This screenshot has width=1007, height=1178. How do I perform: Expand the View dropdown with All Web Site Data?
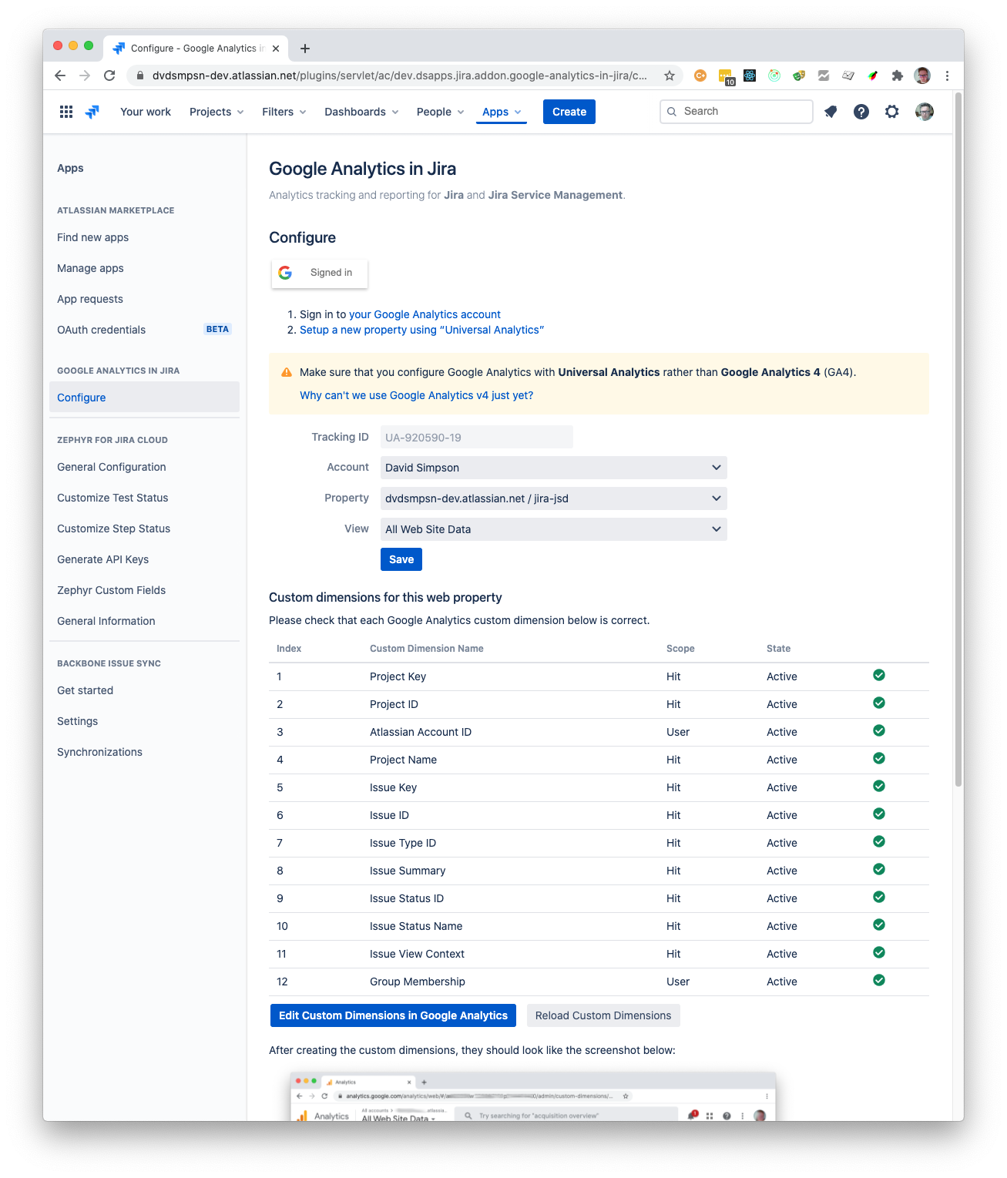tap(553, 529)
